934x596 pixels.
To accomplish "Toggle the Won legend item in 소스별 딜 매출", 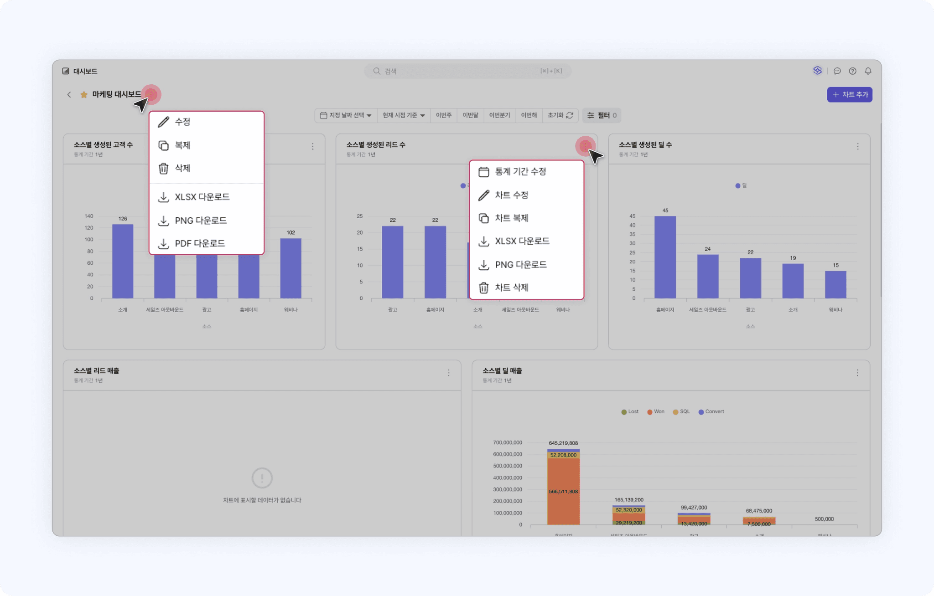I will [x=656, y=411].
